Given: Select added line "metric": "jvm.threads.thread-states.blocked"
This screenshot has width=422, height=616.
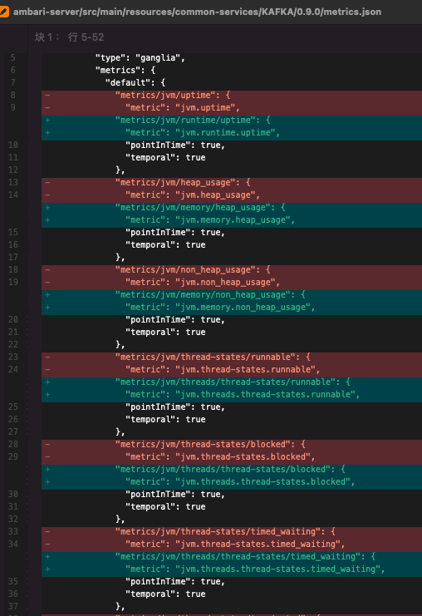Looking at the screenshot, I should pos(232,482).
